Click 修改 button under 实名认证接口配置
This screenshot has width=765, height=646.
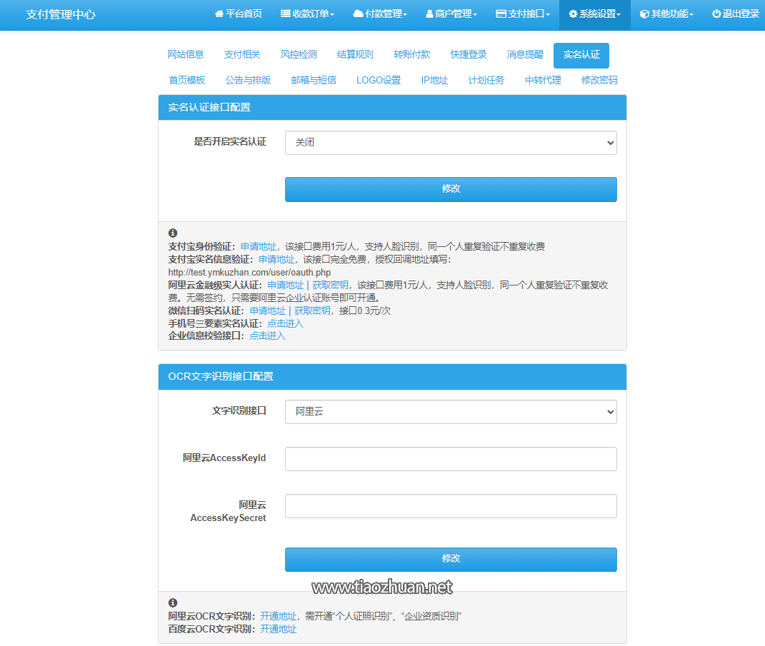coord(451,189)
